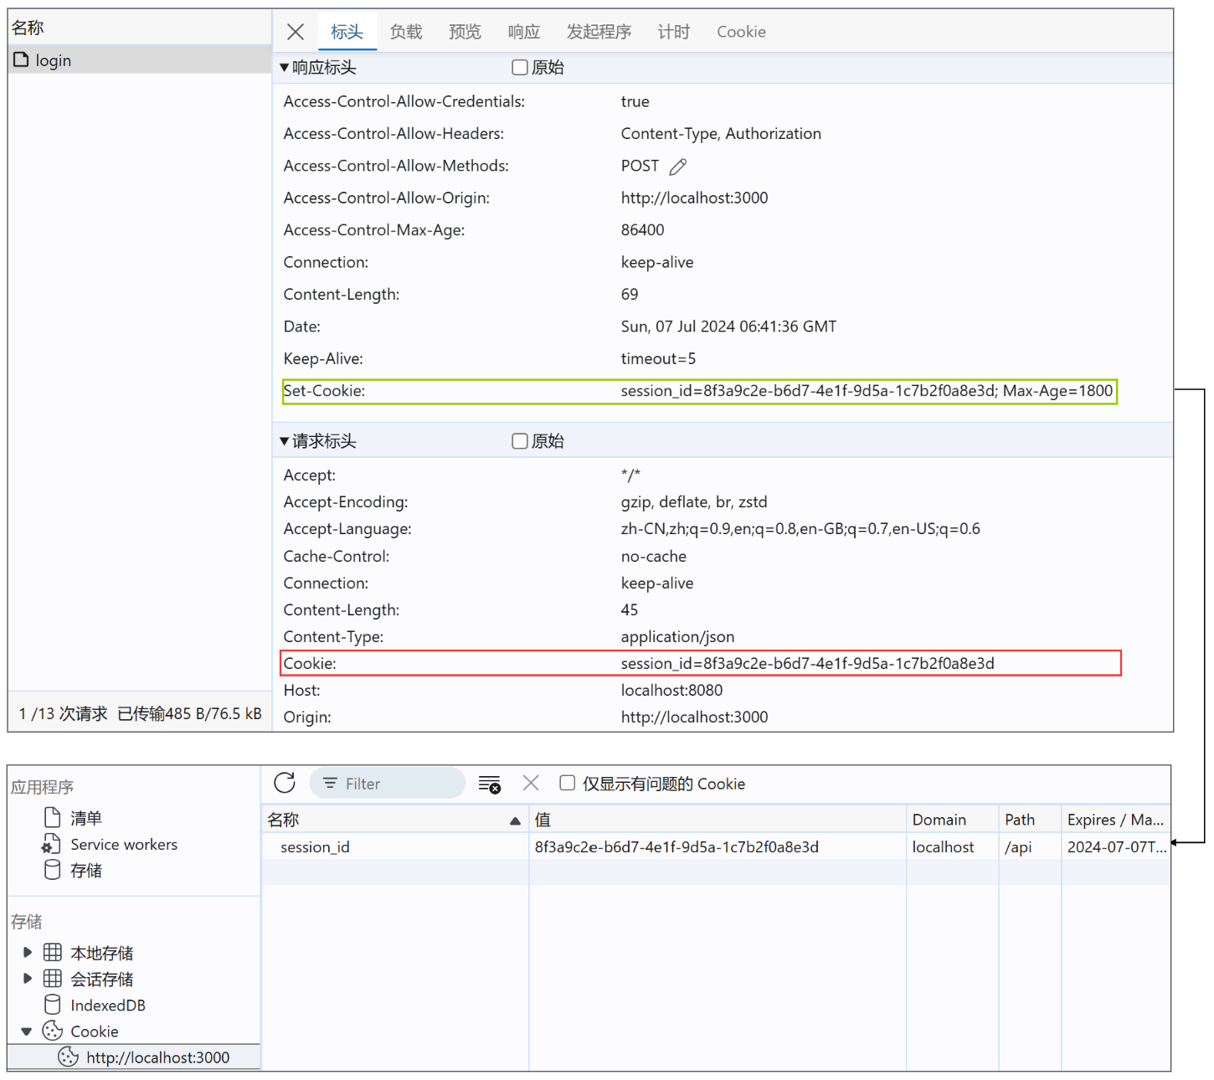
Task: Expand the 本地存储 tree node
Action: point(28,953)
